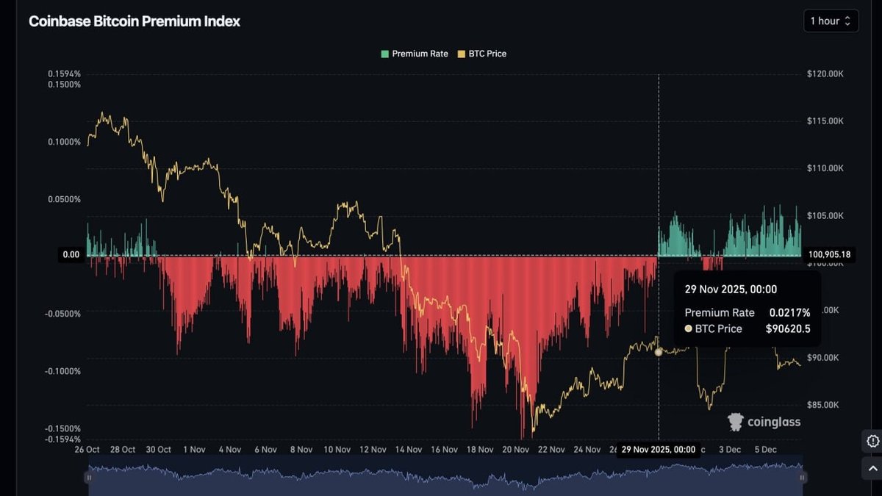This screenshot has height=496, width=882.
Task: Hide the BTC Price line via legend
Action: click(481, 54)
